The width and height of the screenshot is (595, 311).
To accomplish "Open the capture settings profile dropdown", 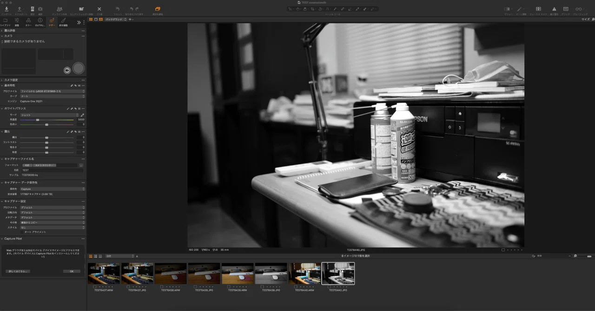I will [53, 207].
